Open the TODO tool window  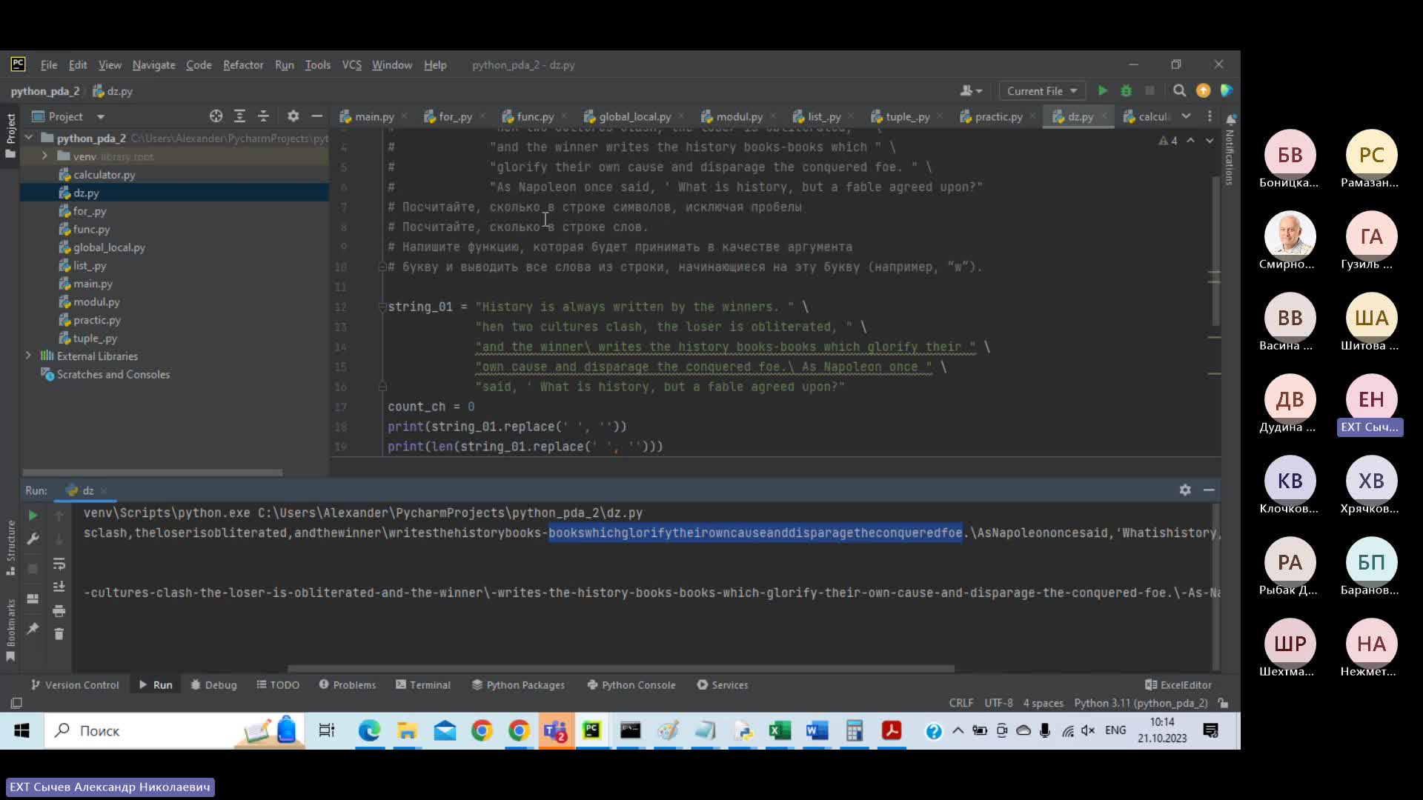(278, 685)
